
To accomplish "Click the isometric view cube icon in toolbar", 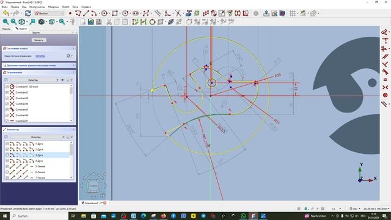I will 22,22.
